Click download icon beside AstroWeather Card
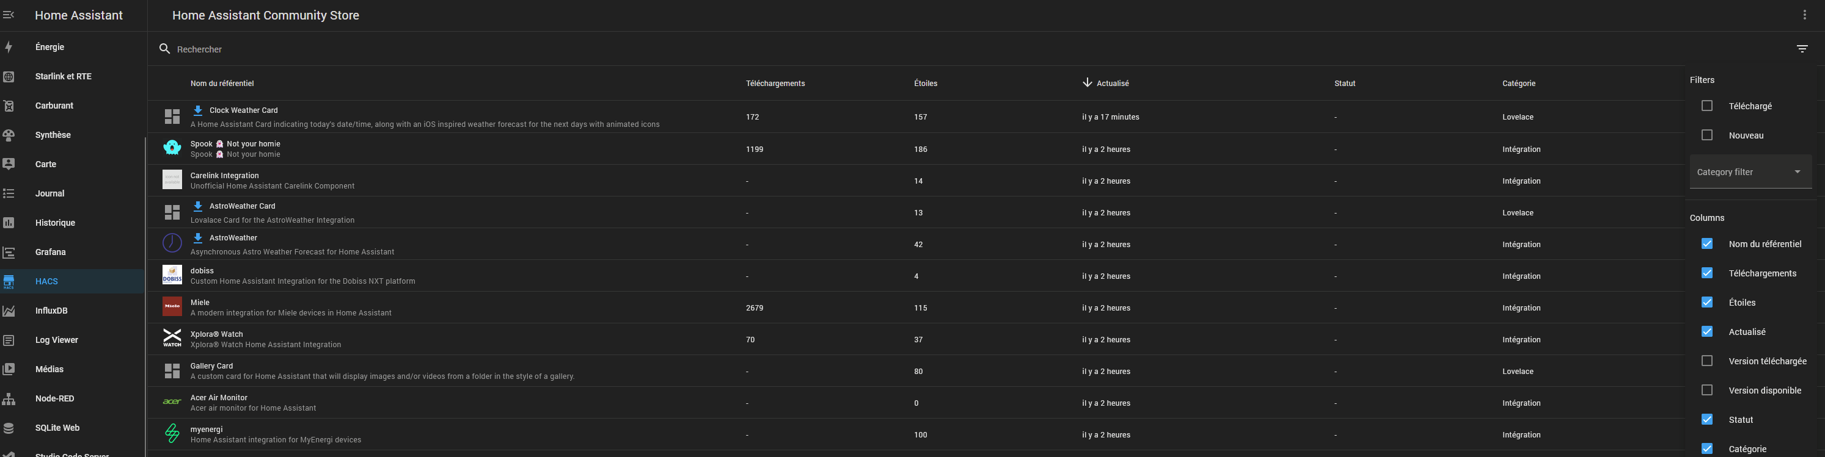Image resolution: width=1825 pixels, height=457 pixels. click(199, 206)
